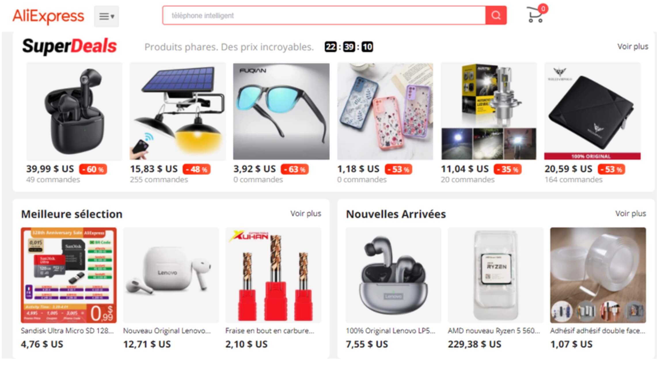This screenshot has width=657, height=365.
Task: Open Sandisk Ultra Micro SD product title
Action: pyautogui.click(x=67, y=330)
